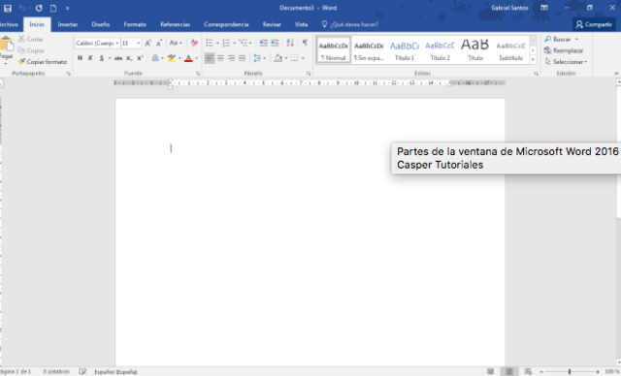The width and height of the screenshot is (621, 376).
Task: Align text left
Action: (210, 58)
